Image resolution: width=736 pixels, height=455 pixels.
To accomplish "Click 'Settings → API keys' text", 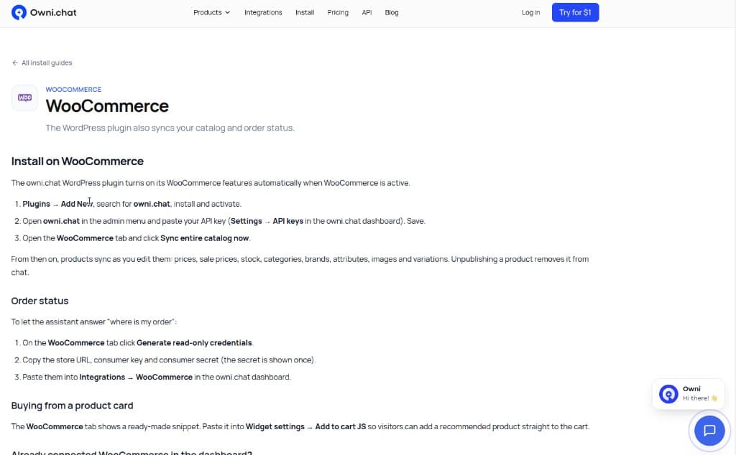I will click(267, 221).
